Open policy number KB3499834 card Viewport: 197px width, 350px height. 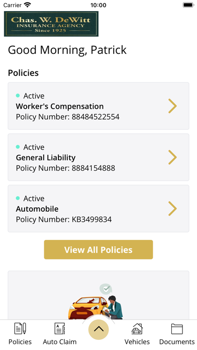[x=98, y=209]
